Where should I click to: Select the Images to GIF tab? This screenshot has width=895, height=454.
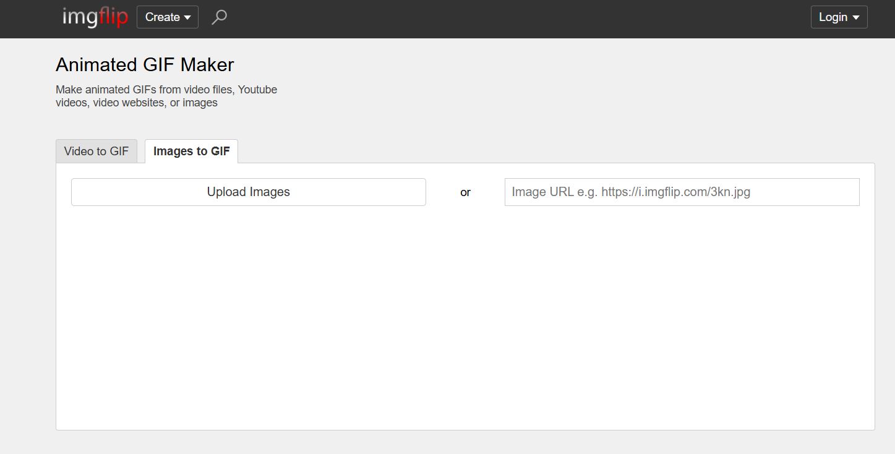tap(191, 152)
